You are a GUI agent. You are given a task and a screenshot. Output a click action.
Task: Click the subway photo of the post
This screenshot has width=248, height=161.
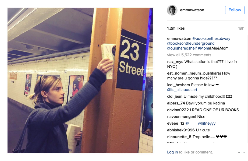click(80, 80)
